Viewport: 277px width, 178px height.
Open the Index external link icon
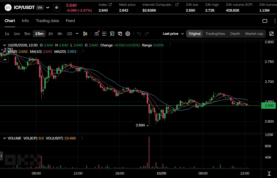(x=110, y=5)
